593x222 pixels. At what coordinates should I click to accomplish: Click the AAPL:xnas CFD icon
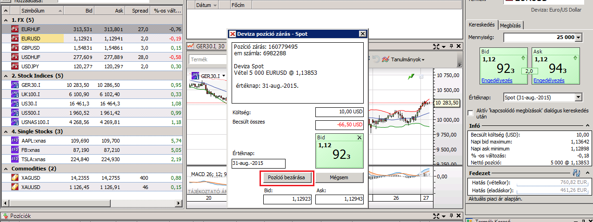pyautogui.click(x=14, y=141)
